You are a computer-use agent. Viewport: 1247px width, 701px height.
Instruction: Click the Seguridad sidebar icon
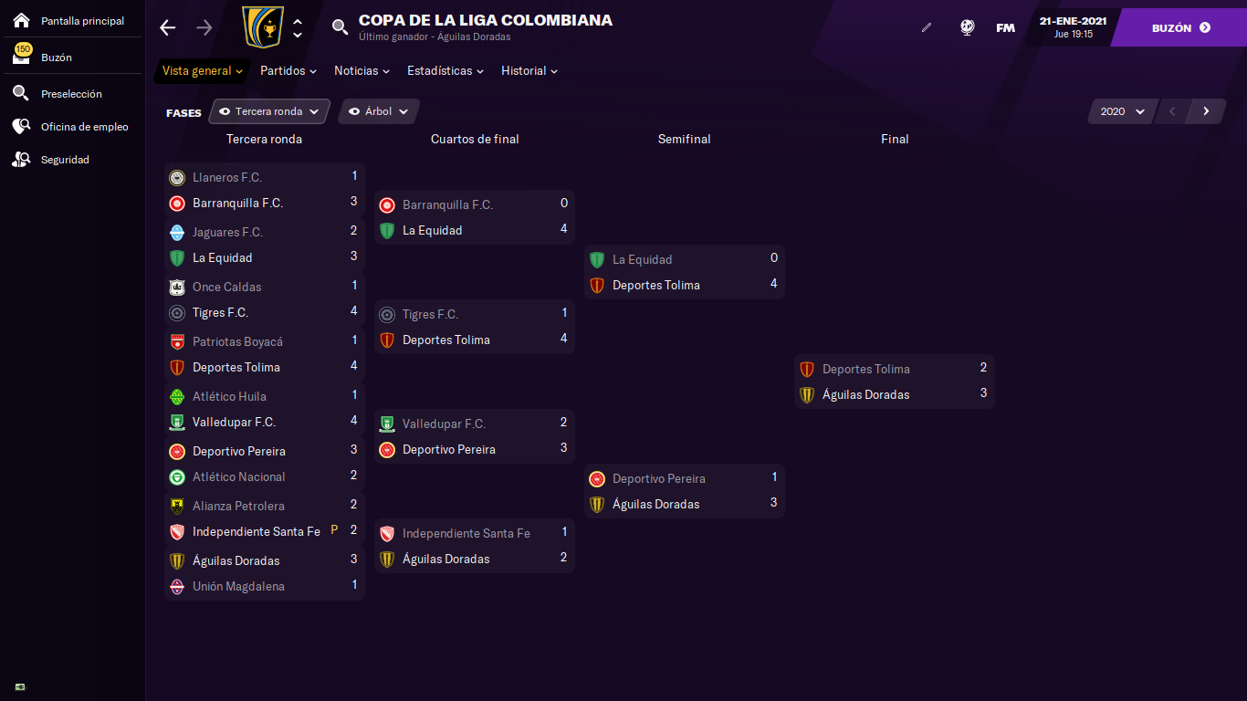[21, 160]
